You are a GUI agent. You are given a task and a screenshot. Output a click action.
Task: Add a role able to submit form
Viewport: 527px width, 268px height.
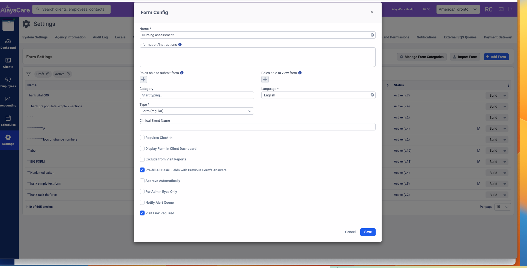pyautogui.click(x=143, y=80)
